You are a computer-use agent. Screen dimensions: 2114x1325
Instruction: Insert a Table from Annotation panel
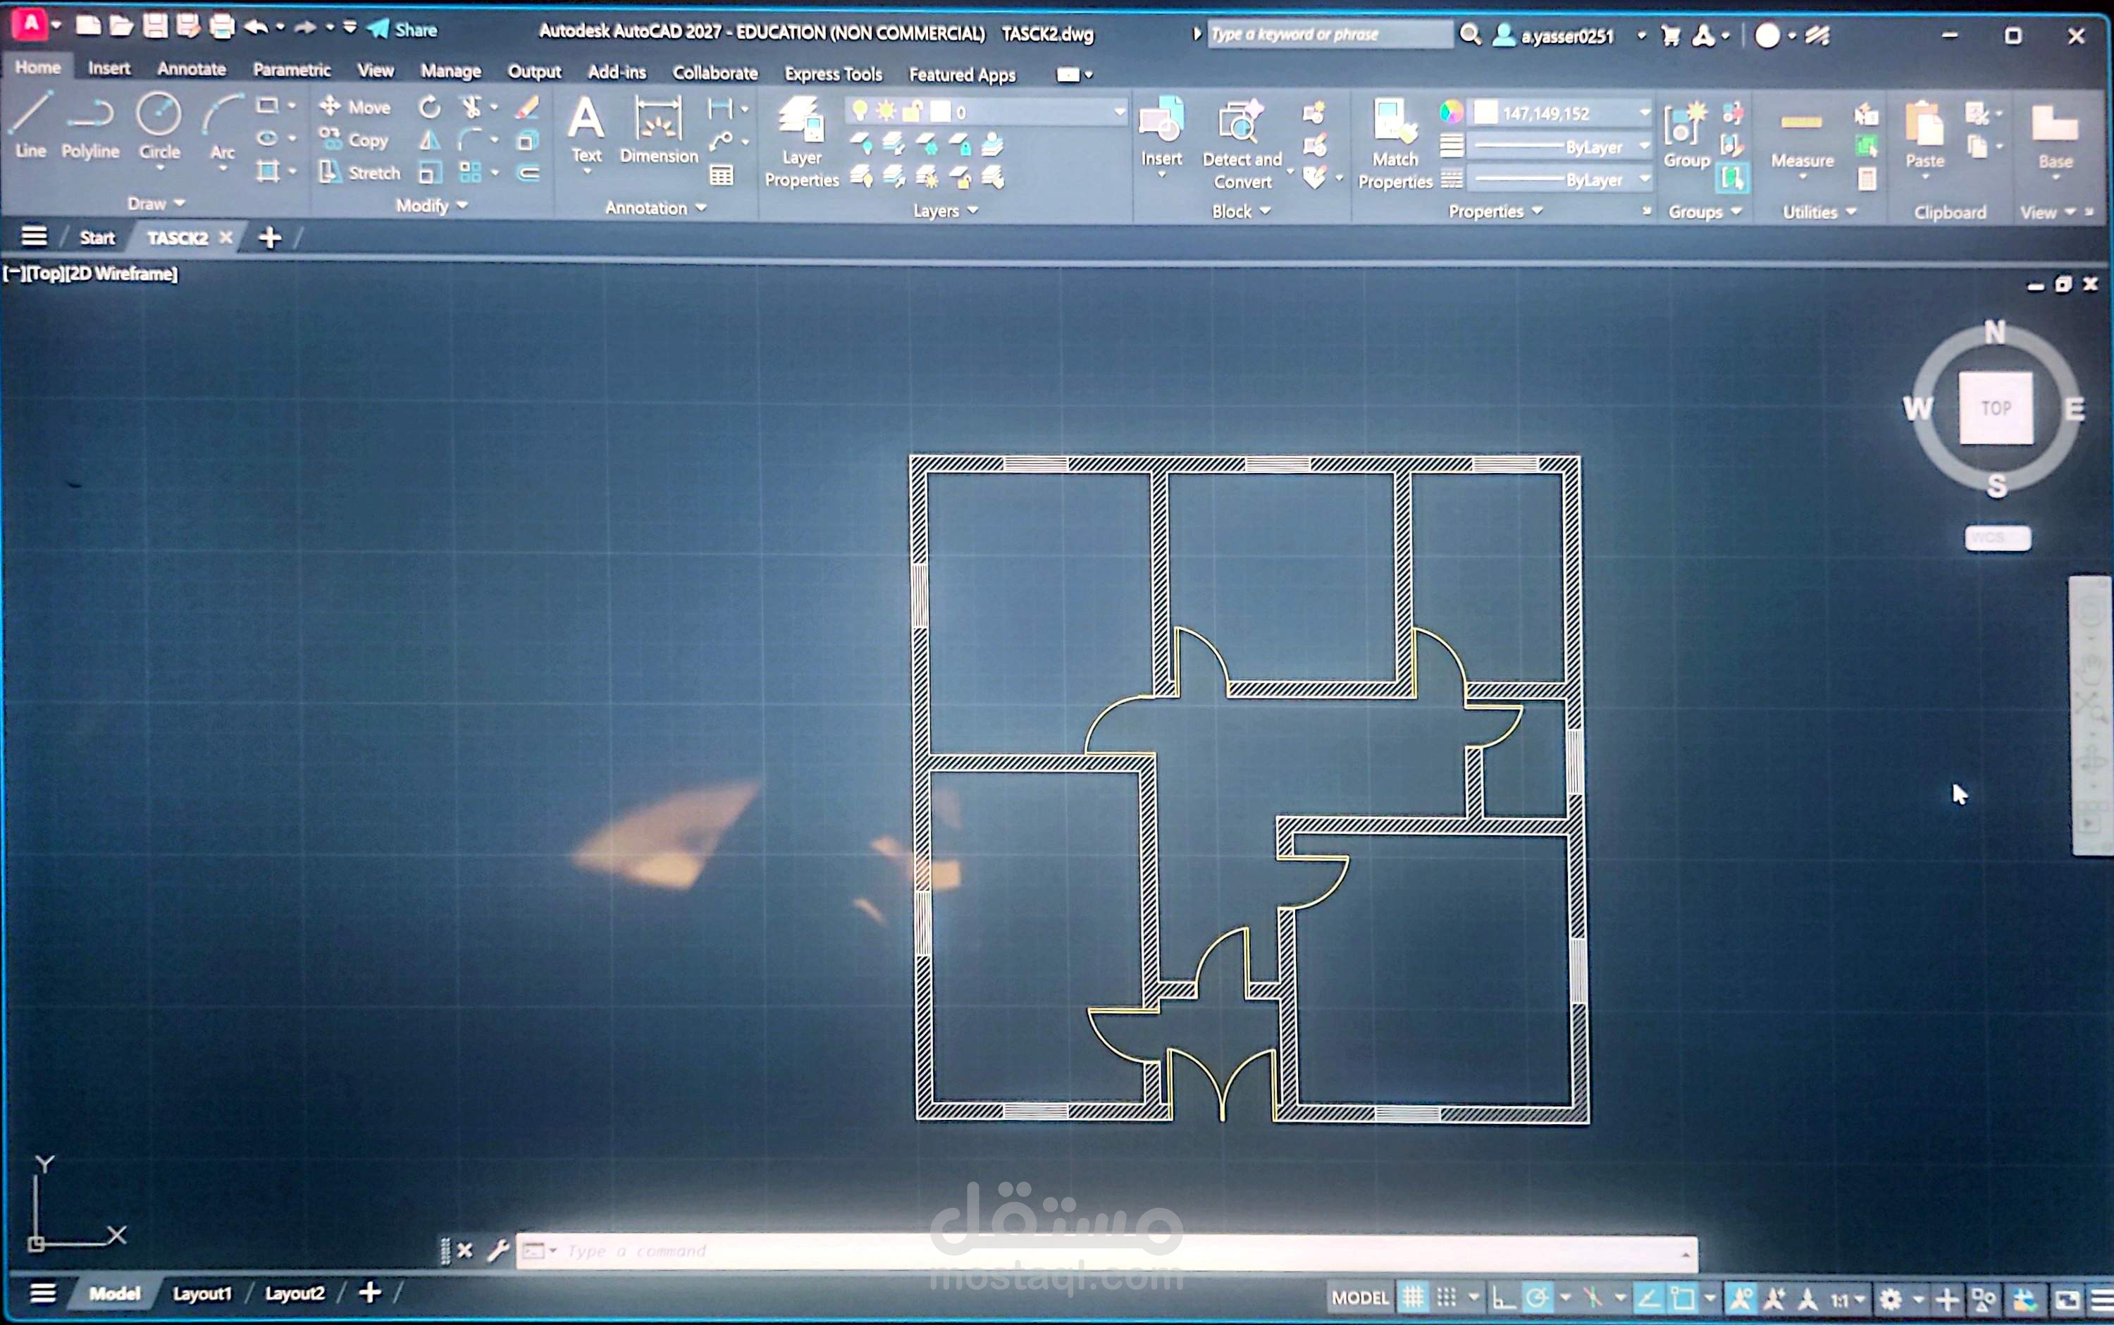click(x=721, y=175)
